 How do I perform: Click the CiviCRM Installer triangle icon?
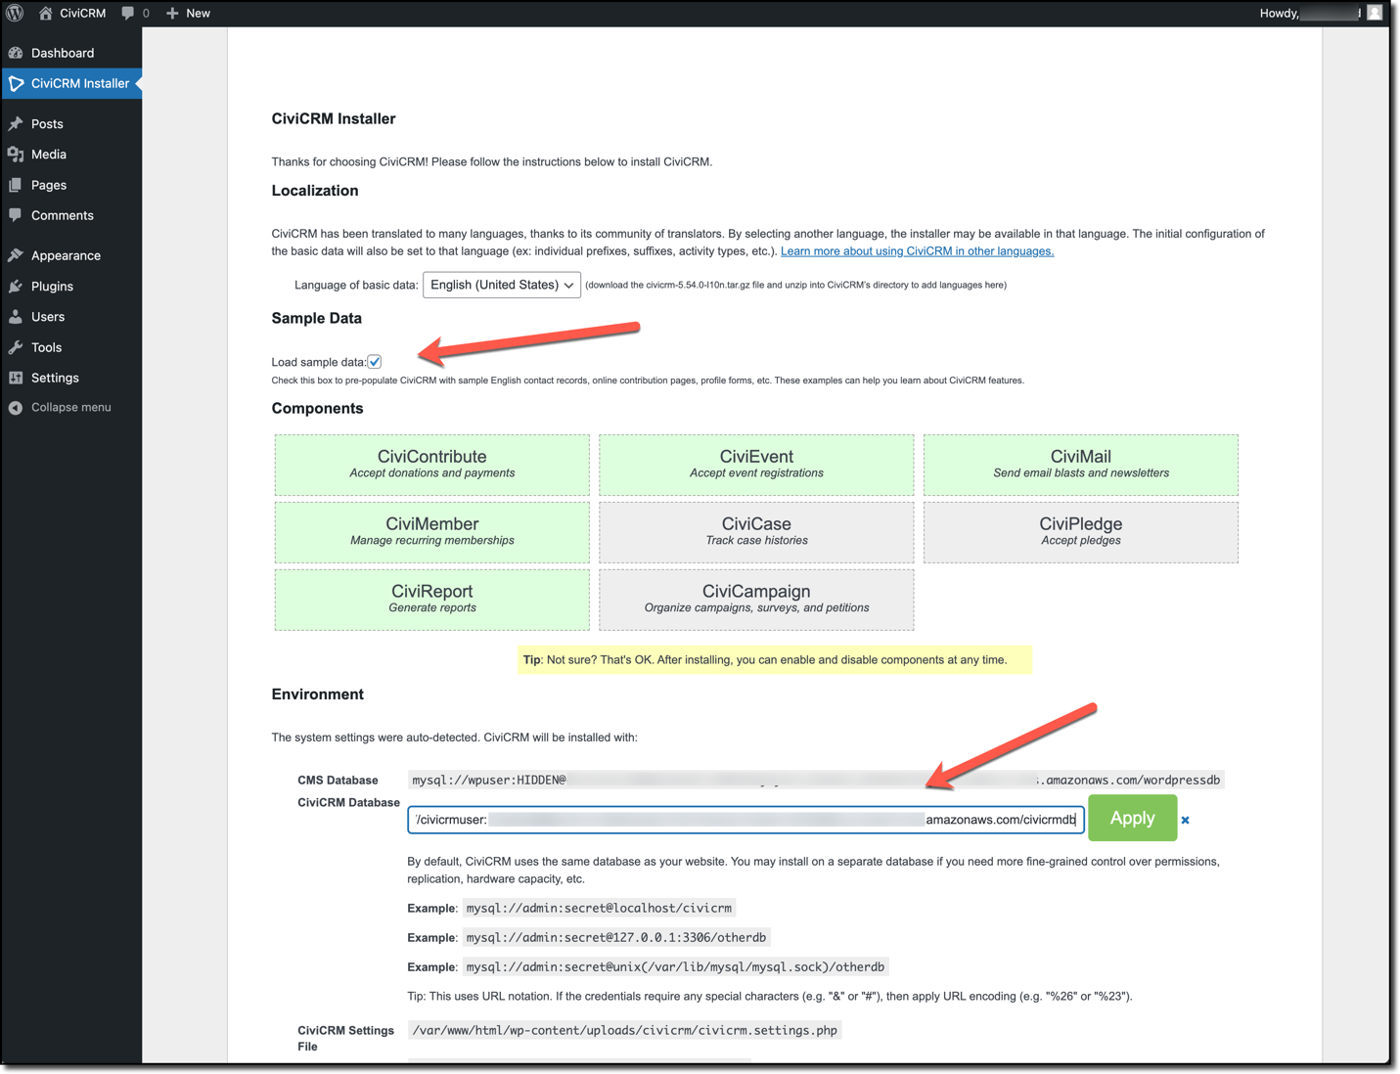[x=16, y=83]
